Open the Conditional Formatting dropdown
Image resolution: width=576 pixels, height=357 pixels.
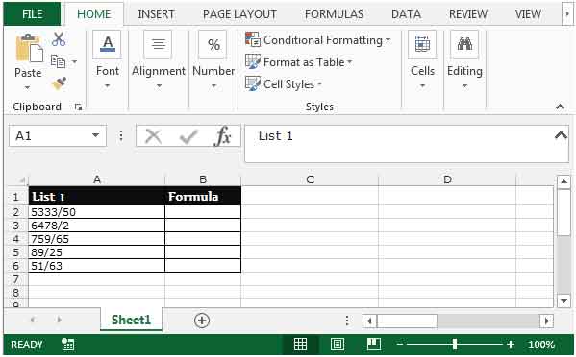[x=388, y=40]
